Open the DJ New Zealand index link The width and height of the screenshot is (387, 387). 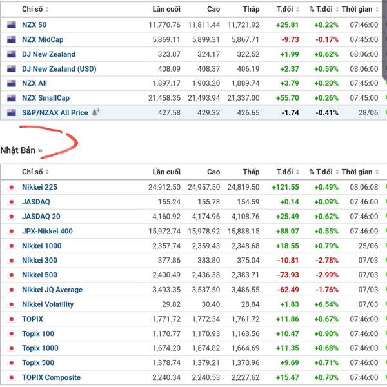[48, 54]
